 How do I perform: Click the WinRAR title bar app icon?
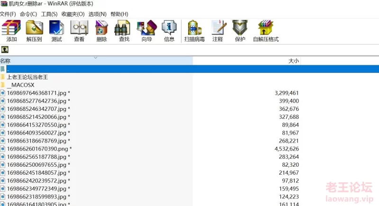coord(4,4)
